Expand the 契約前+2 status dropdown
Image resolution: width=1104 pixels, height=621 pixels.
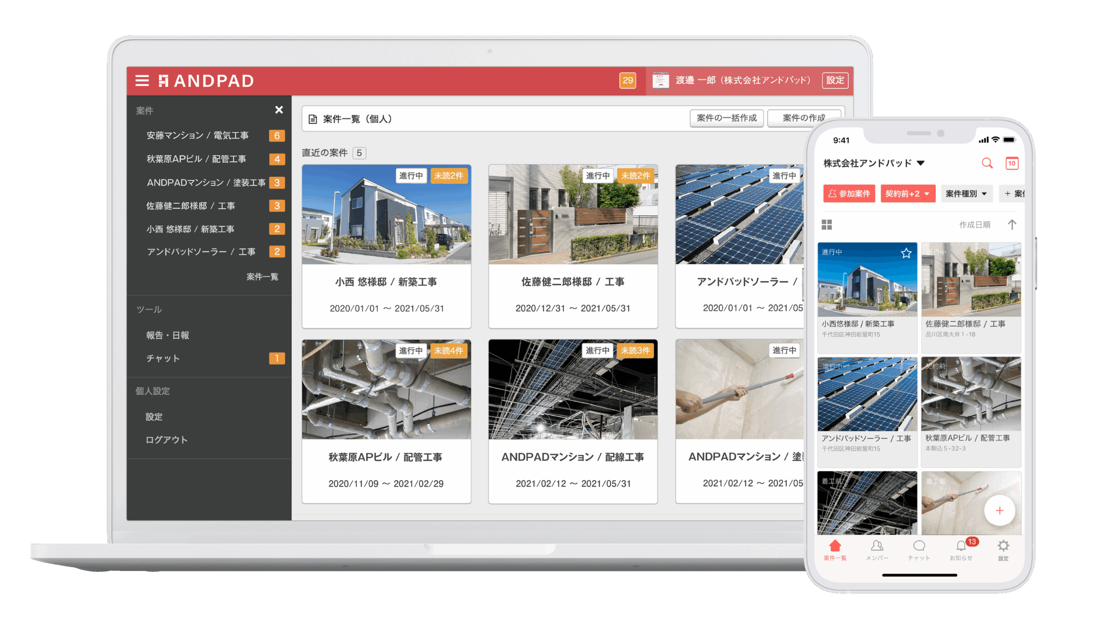[907, 194]
